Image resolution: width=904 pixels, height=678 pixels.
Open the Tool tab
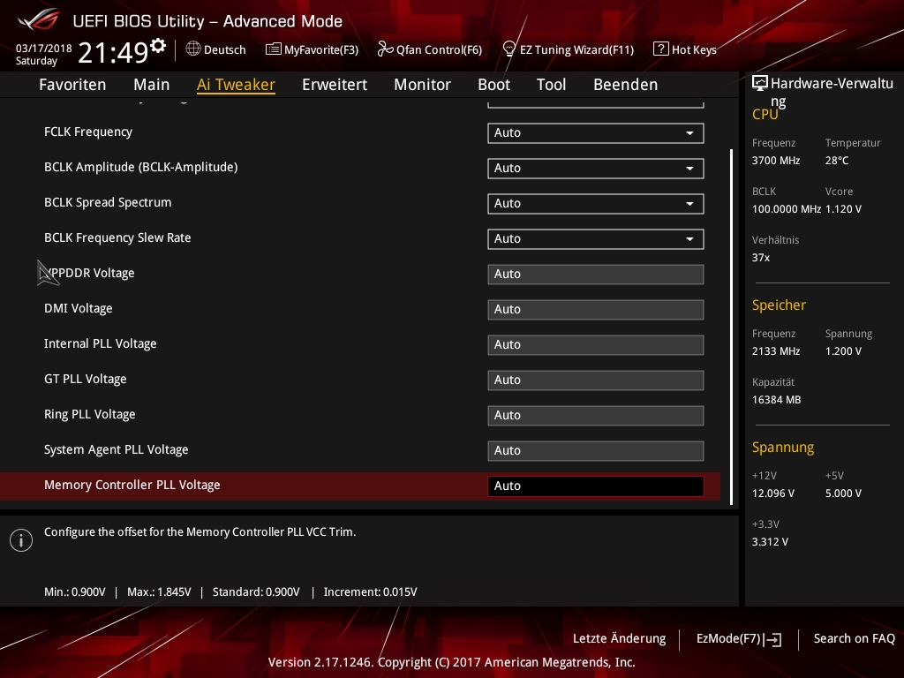[551, 84]
